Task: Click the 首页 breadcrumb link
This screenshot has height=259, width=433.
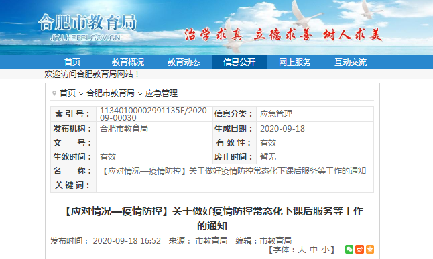Action: point(68,93)
